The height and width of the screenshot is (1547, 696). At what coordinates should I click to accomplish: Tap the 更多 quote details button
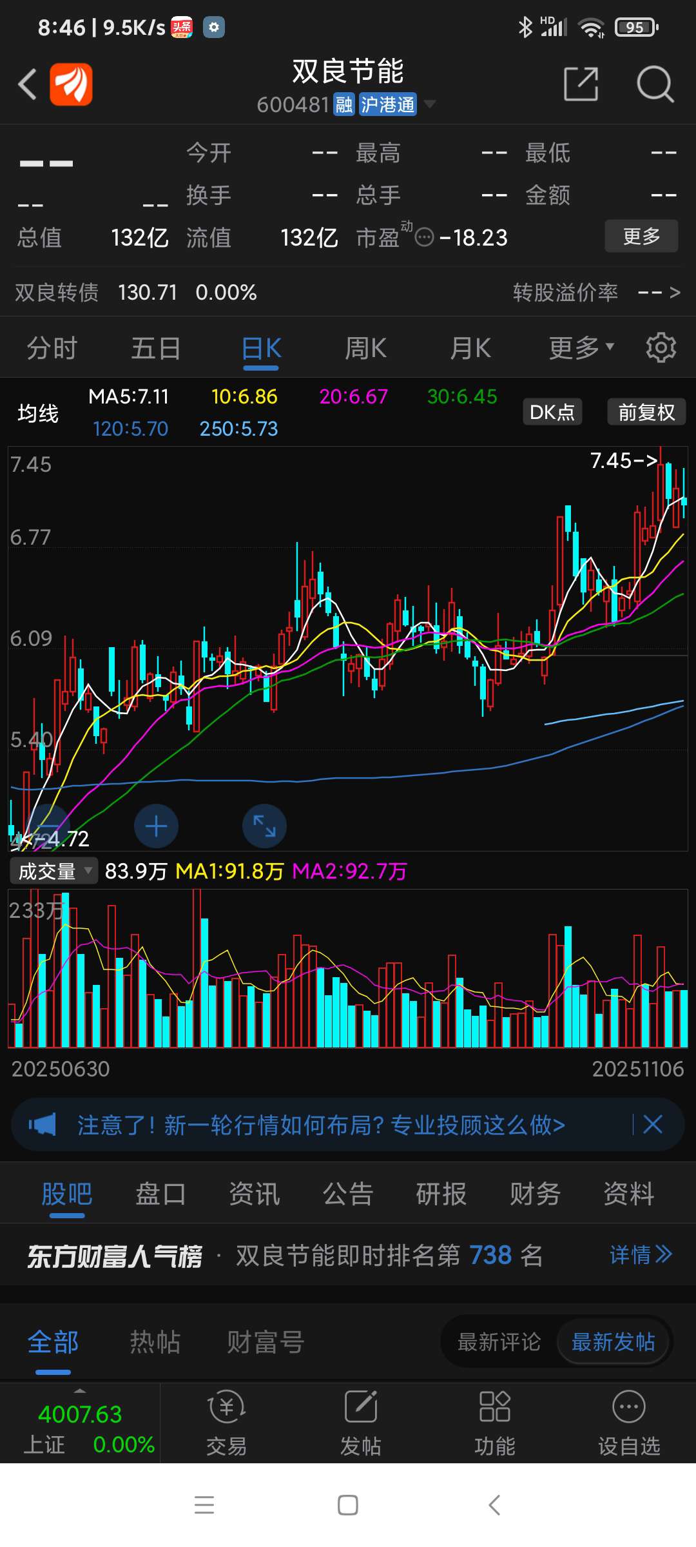click(641, 236)
